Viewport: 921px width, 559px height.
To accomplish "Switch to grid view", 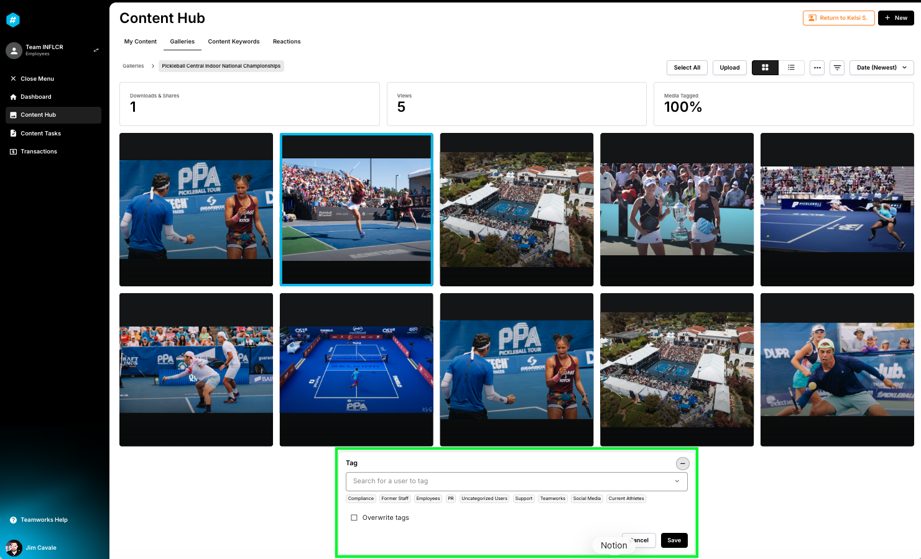I will click(x=765, y=68).
